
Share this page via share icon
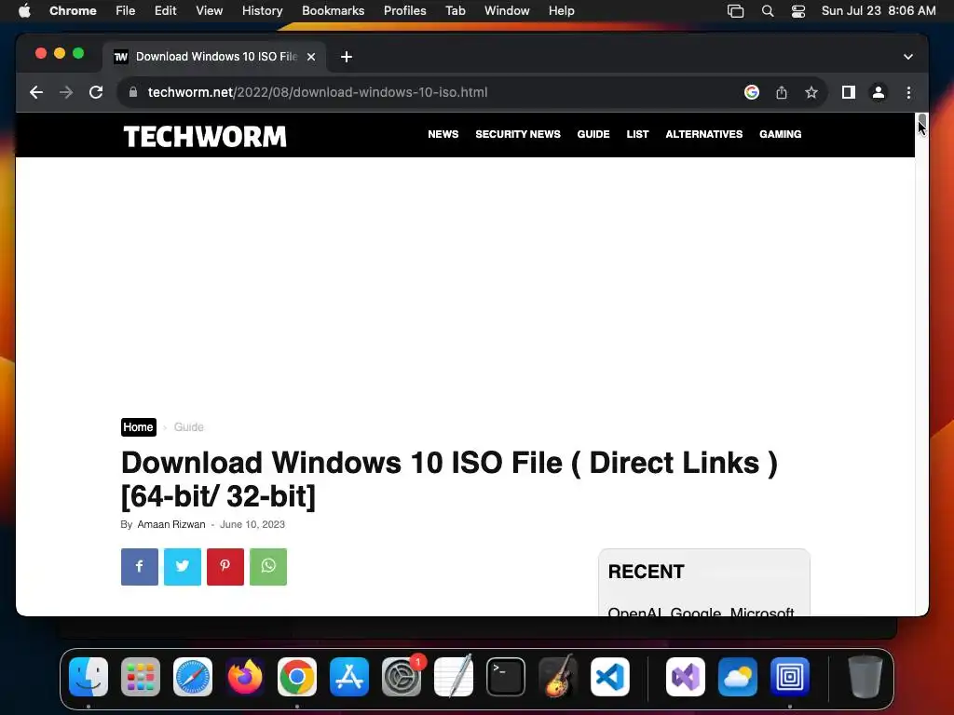(782, 92)
